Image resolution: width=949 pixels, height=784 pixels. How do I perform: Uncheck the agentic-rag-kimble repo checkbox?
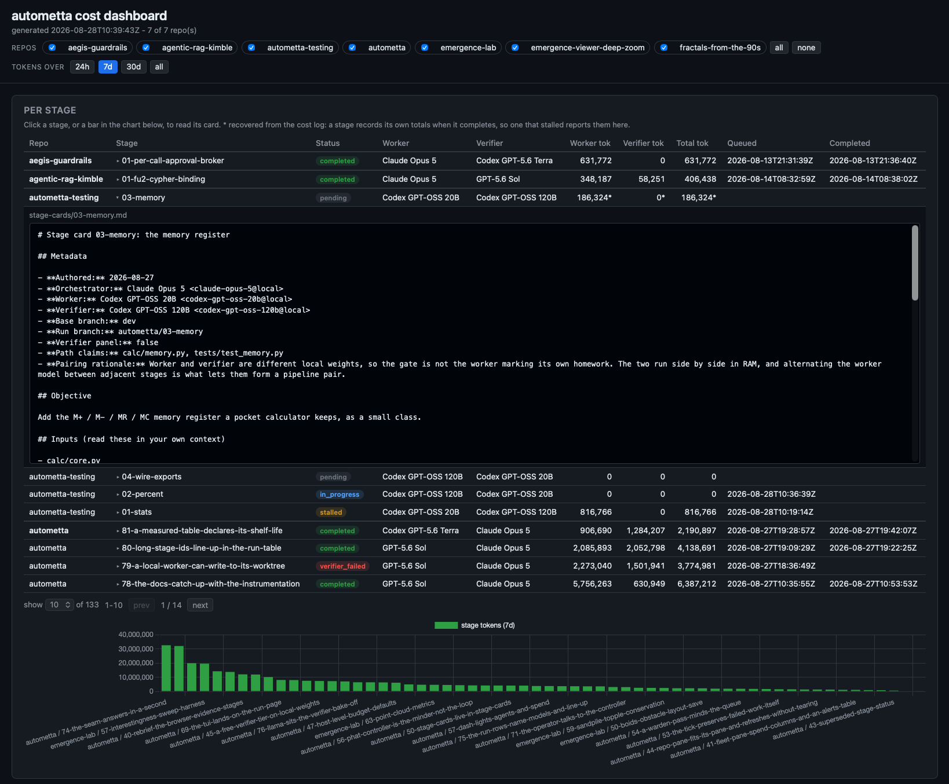pos(146,47)
